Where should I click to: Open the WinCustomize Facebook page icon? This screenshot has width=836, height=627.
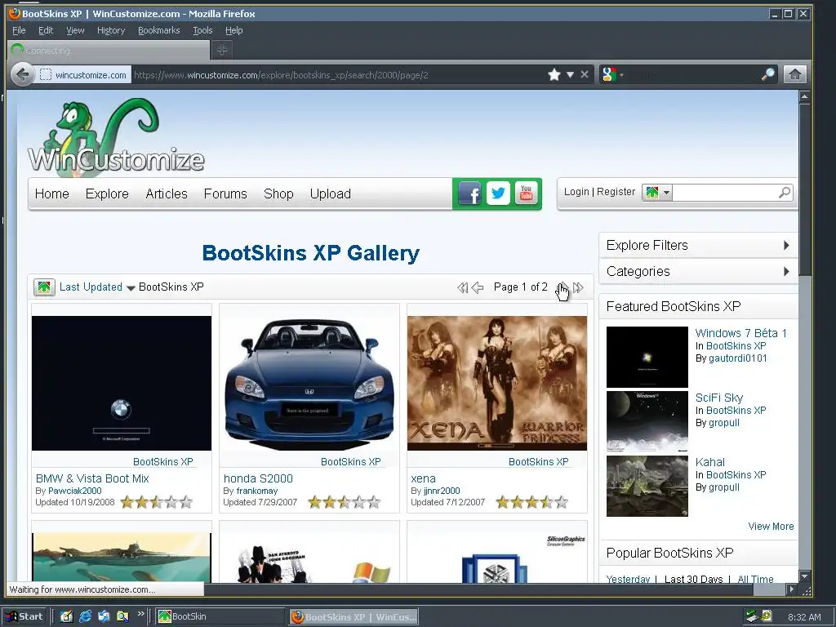[469, 193]
